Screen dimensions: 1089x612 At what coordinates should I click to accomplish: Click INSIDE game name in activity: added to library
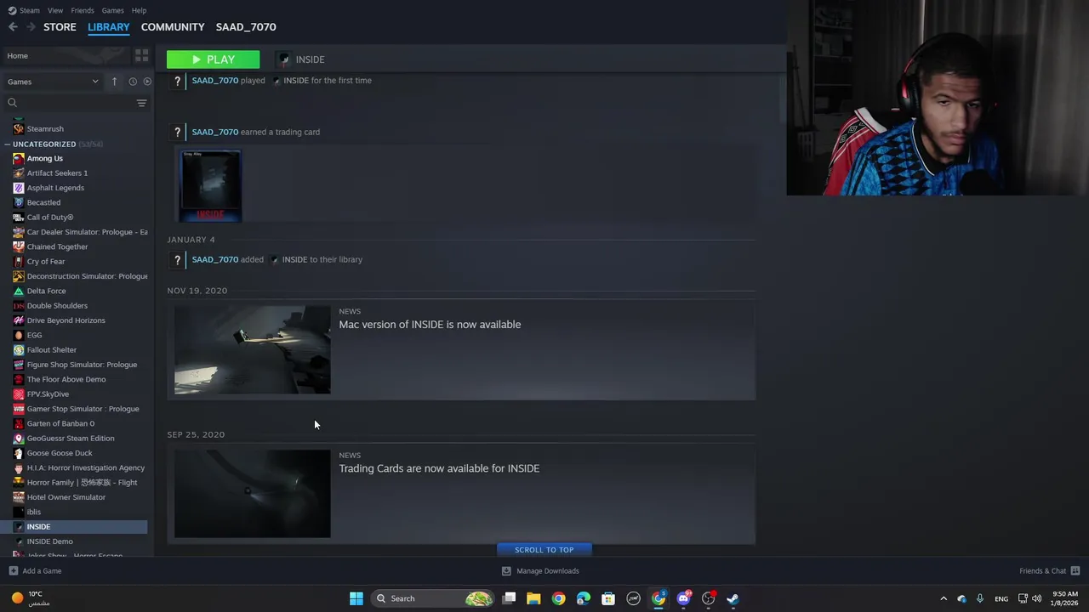[294, 259]
